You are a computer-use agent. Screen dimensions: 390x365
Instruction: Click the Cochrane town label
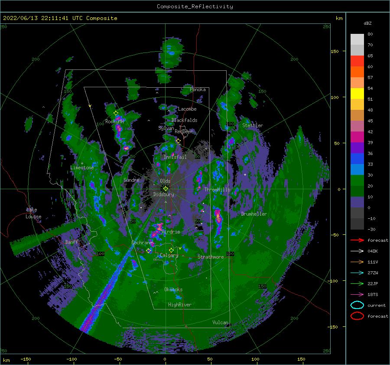[x=142, y=243]
